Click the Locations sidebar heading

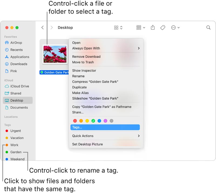11,117
